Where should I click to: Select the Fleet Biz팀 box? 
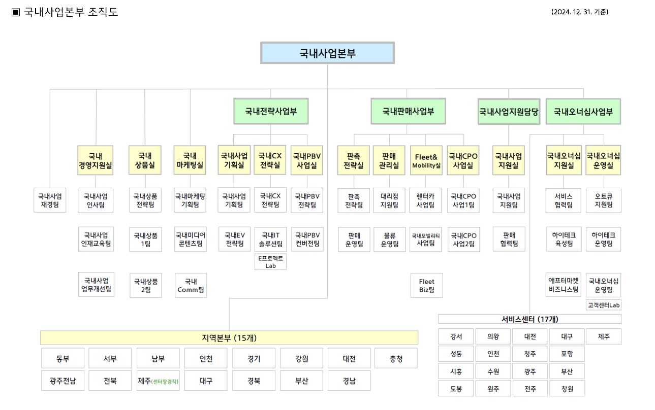point(427,285)
